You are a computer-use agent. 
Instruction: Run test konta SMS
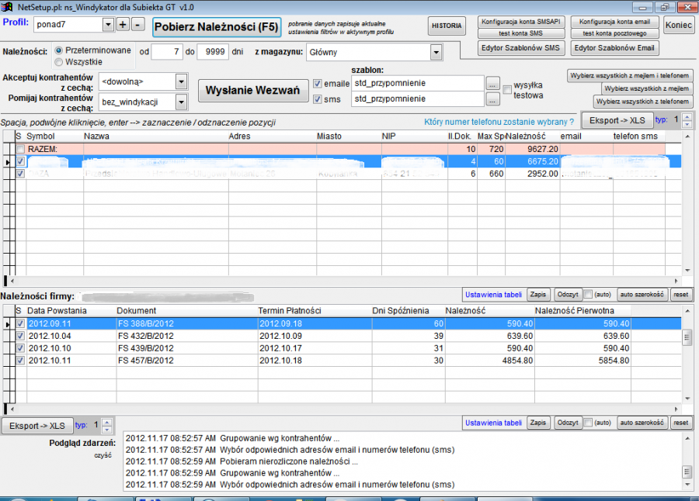tap(521, 33)
